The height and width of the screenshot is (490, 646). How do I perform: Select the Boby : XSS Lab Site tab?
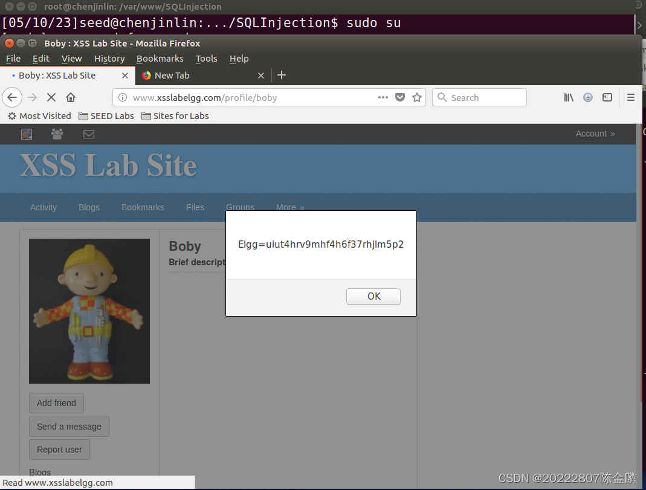pos(68,76)
